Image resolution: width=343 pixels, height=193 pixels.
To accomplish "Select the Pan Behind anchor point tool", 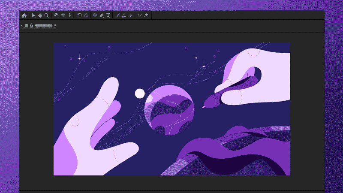I will point(86,15).
